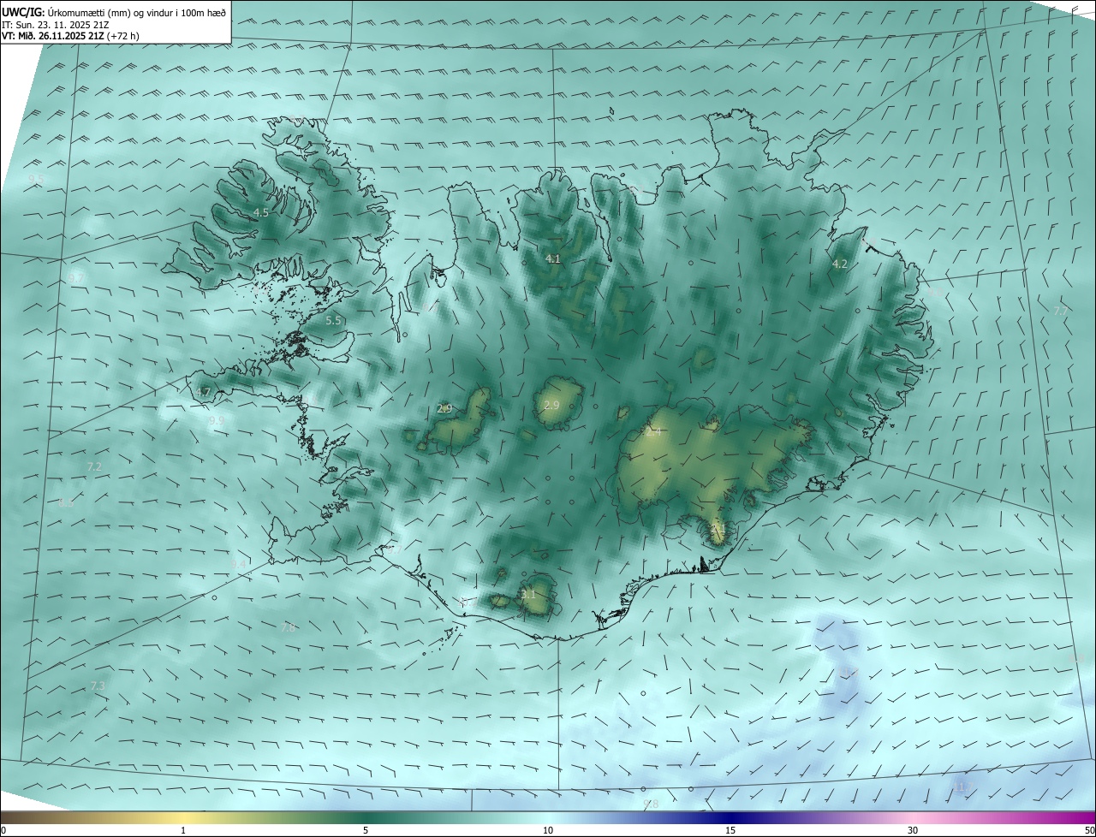This screenshot has width=1096, height=837.
Task: Select the 4.7 value on the Snæfellsnes peninsula
Action: 203,393
